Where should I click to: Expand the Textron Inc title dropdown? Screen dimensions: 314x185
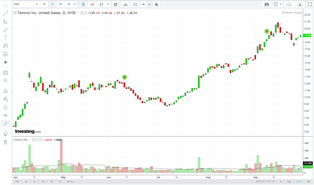pos(78,13)
